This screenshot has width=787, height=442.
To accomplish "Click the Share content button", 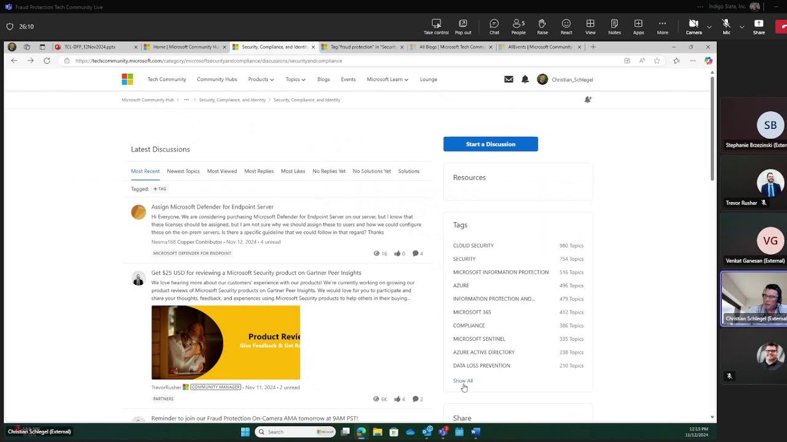I will (759, 26).
